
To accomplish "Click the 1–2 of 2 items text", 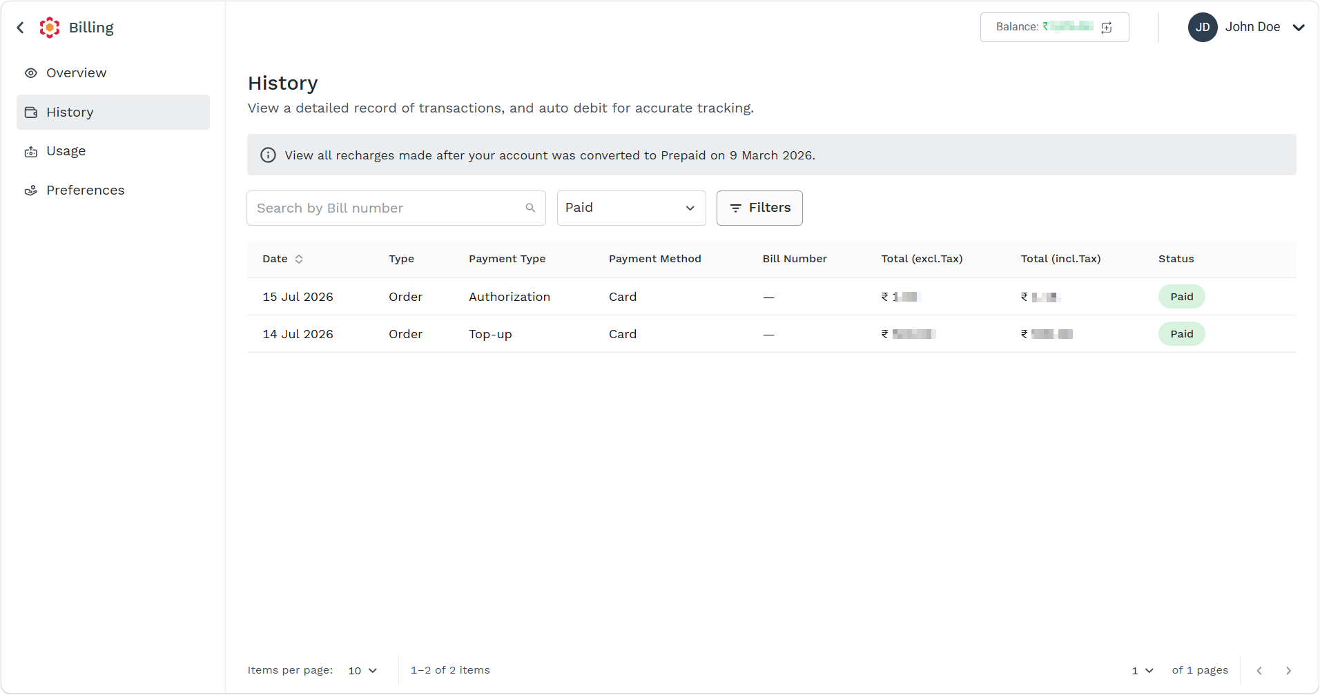I will pyautogui.click(x=450, y=671).
